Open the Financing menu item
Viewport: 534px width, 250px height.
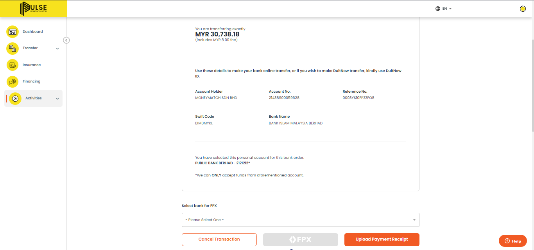31,81
